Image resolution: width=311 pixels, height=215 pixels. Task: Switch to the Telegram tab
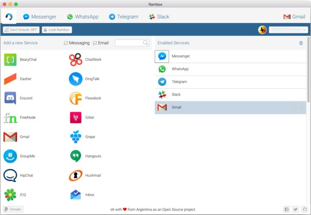(x=123, y=17)
